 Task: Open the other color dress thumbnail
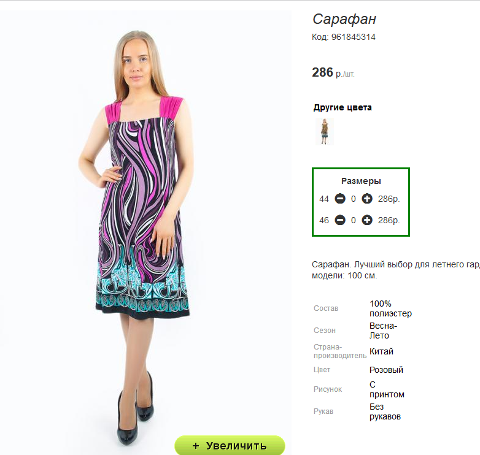coord(325,131)
